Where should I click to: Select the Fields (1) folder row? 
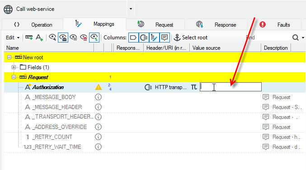coord(155,67)
